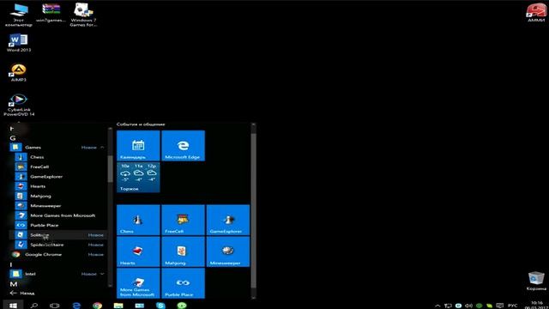This screenshot has height=309, width=549.
Task: Open the Mahjong tile
Action: (x=183, y=251)
